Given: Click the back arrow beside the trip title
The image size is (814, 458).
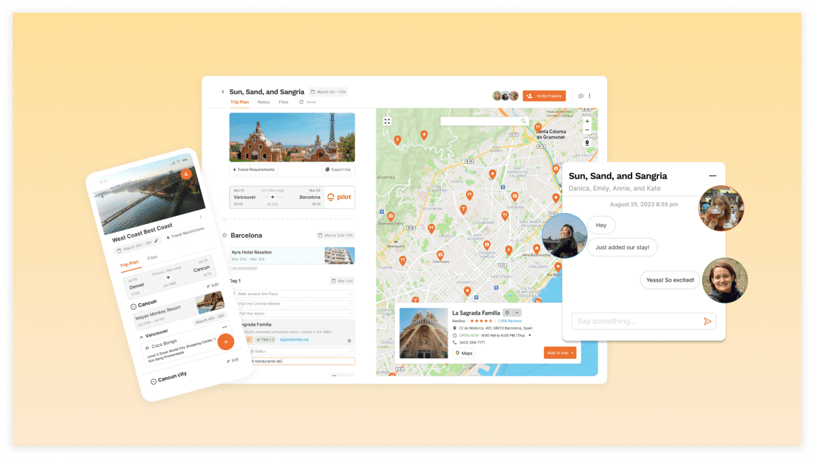Looking at the screenshot, I should click(x=222, y=92).
